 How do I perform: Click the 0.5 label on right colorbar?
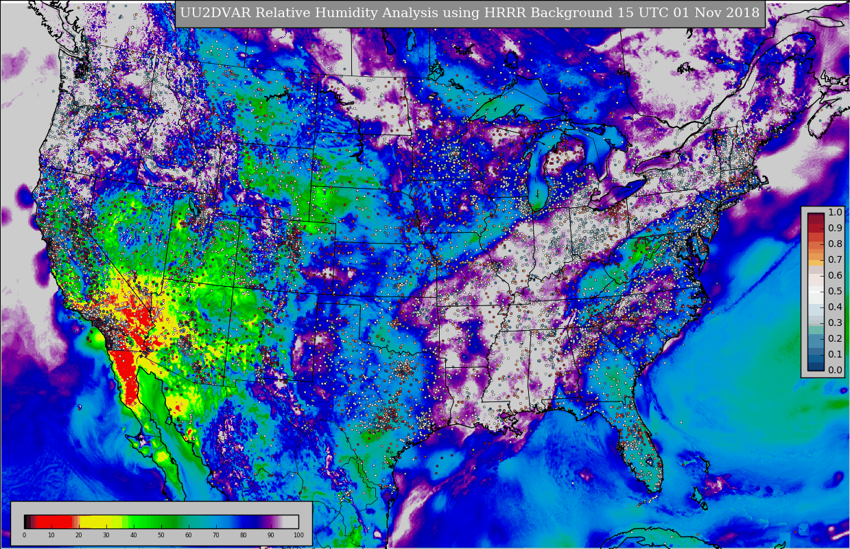[x=835, y=291]
